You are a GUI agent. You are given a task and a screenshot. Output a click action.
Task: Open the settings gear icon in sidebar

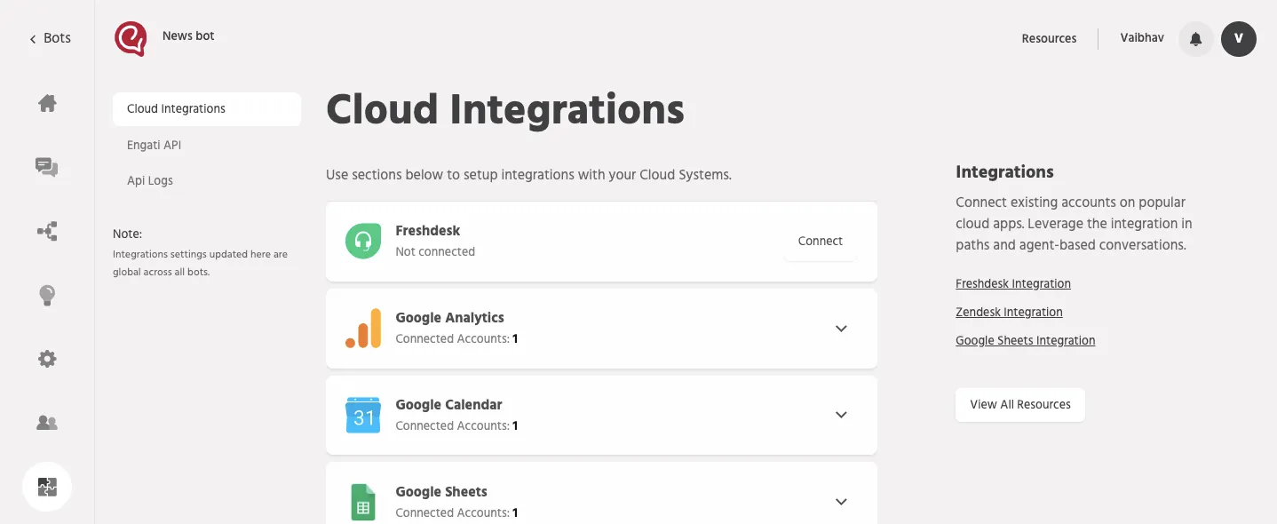(47, 359)
